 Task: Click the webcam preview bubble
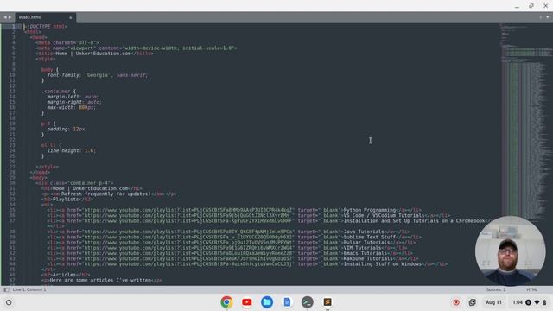point(510,251)
